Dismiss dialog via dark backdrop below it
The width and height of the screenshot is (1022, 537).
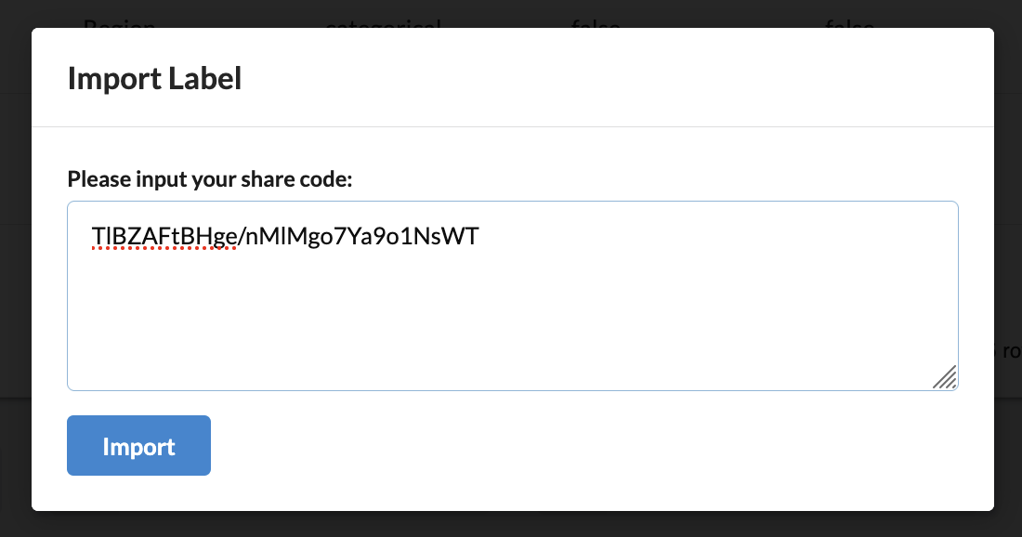511,525
